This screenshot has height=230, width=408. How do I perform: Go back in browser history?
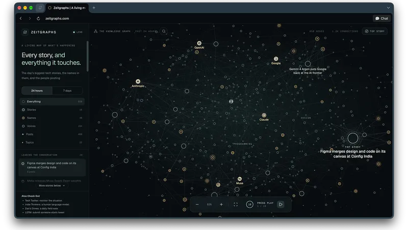click(21, 18)
